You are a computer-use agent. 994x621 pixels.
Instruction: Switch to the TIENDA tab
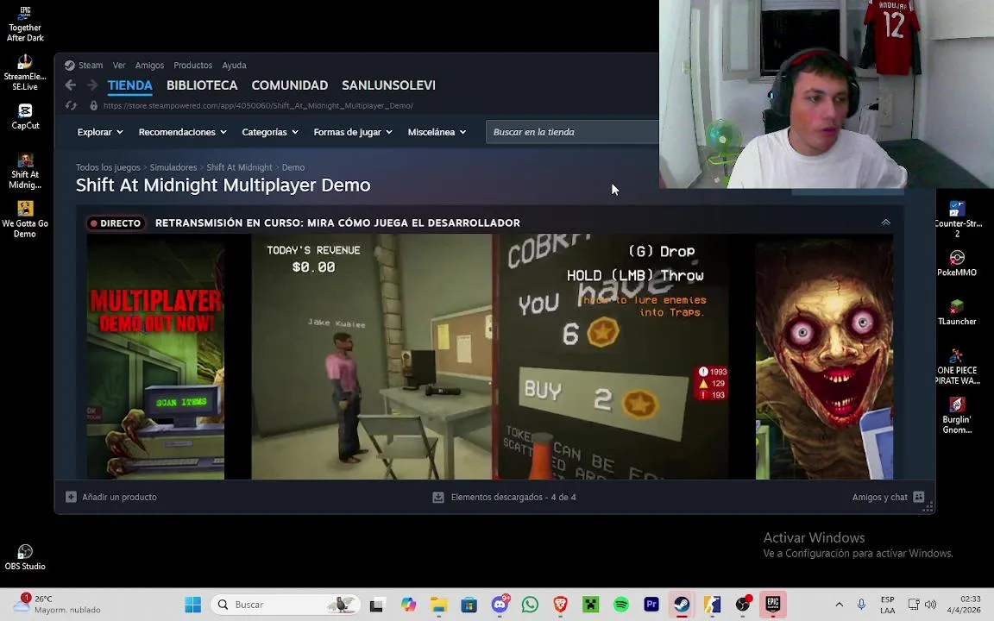click(x=130, y=85)
